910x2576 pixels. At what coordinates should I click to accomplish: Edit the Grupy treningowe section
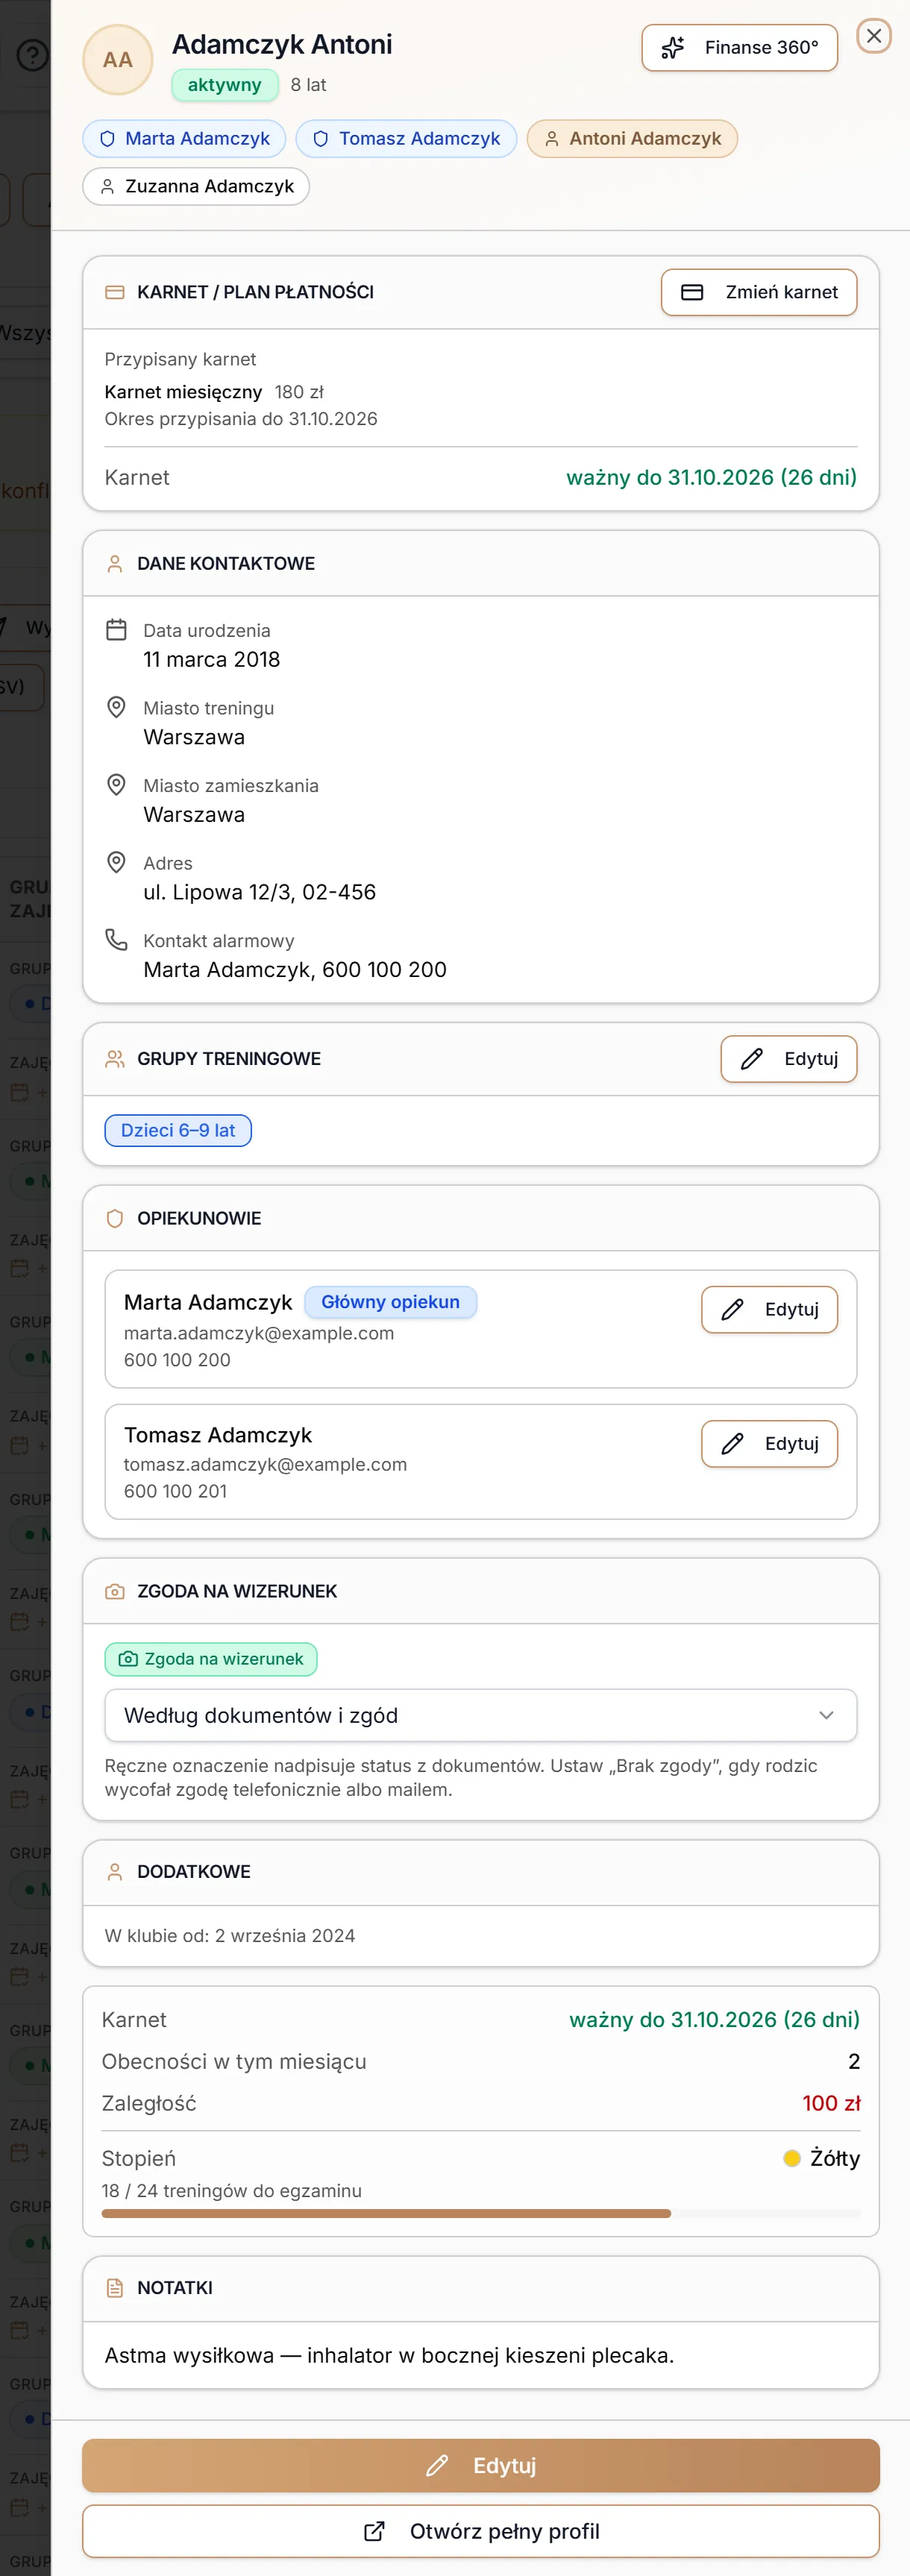point(789,1059)
